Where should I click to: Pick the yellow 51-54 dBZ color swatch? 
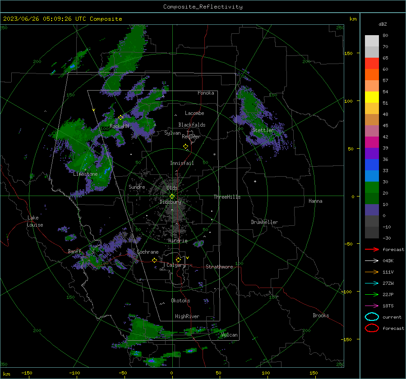click(x=372, y=97)
